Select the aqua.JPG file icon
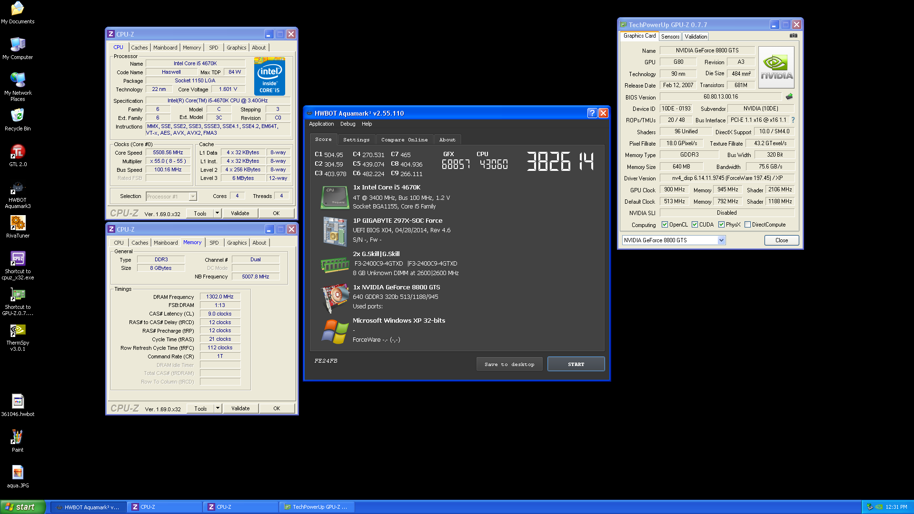Viewport: 914px width, 514px height. pyautogui.click(x=18, y=477)
